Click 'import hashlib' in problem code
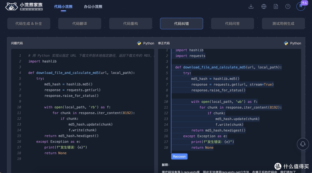The height and width of the screenshot is (173, 312). tap(42, 61)
